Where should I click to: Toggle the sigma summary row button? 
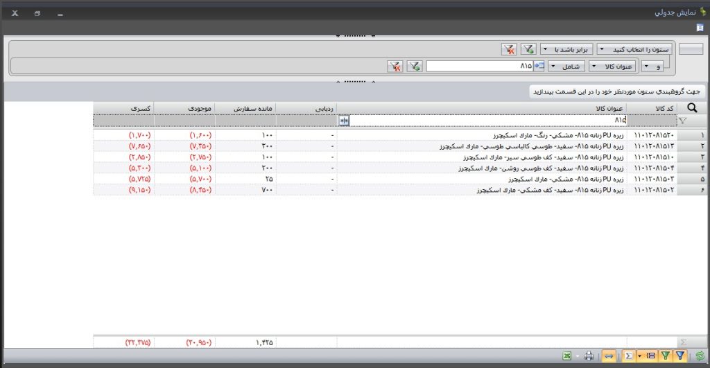point(628,356)
